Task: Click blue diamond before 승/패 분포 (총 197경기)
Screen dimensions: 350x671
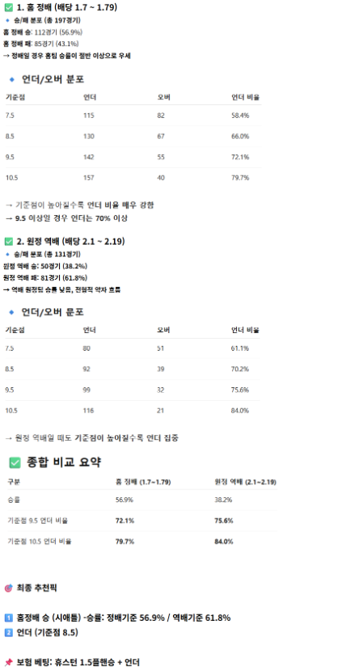Action: click(x=7, y=20)
